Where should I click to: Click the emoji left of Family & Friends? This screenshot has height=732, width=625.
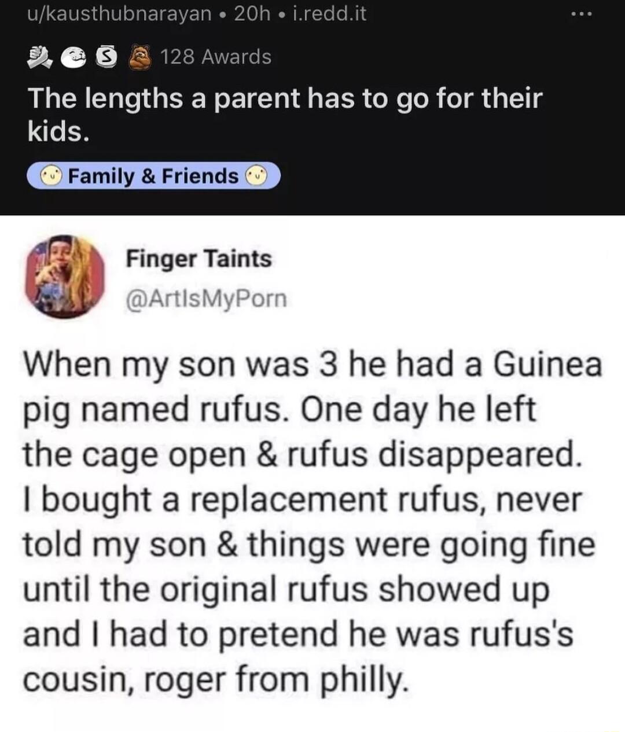coord(51,175)
